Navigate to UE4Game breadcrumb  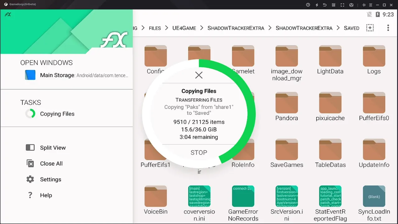pos(184,28)
